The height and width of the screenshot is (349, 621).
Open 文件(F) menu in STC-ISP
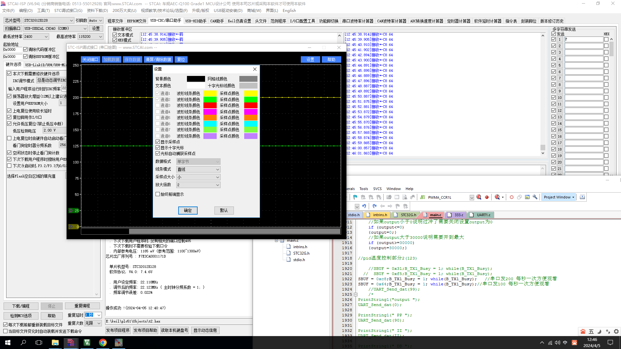coord(8,11)
